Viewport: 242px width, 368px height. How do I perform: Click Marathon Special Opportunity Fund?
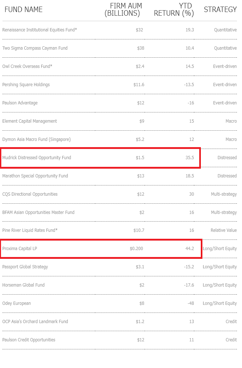(x=35, y=176)
